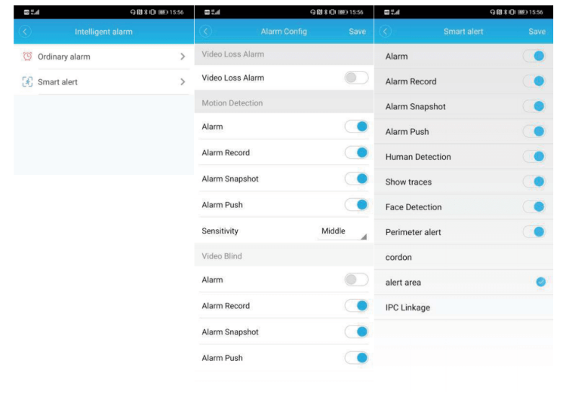Image resolution: width=566 pixels, height=419 pixels.
Task: Save the Alarm Config settings
Action: [358, 32]
